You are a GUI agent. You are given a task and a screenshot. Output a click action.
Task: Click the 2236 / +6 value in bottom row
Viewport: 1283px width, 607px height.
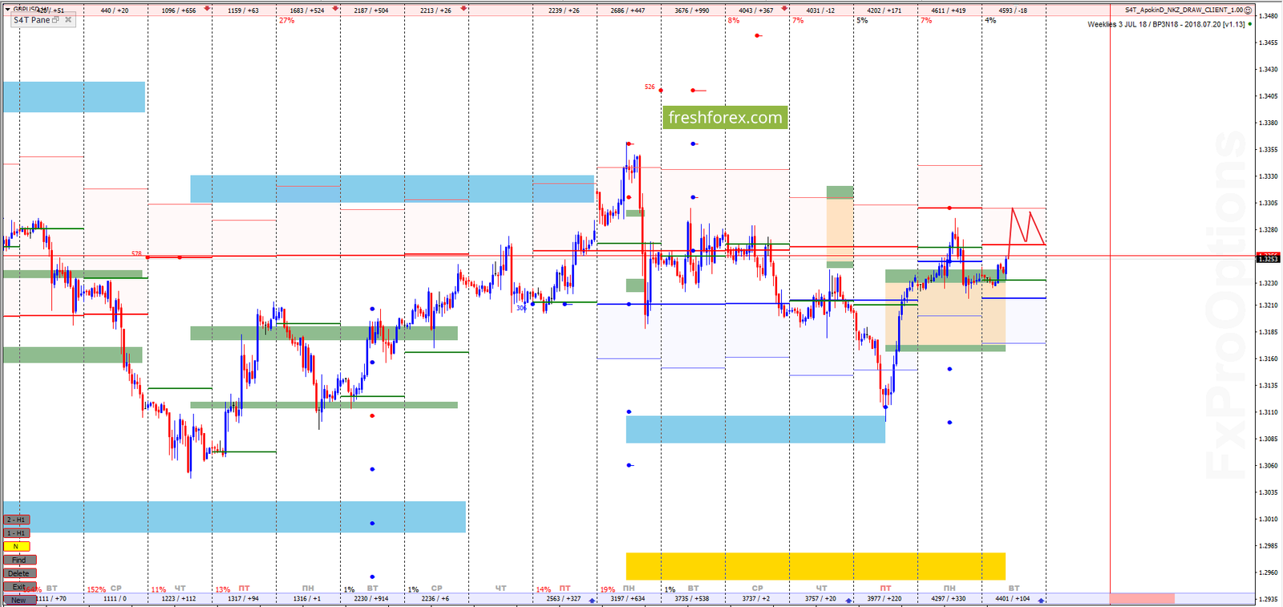(x=435, y=599)
